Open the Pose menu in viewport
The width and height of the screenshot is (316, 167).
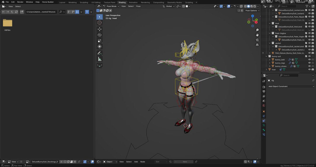tap(138, 6)
